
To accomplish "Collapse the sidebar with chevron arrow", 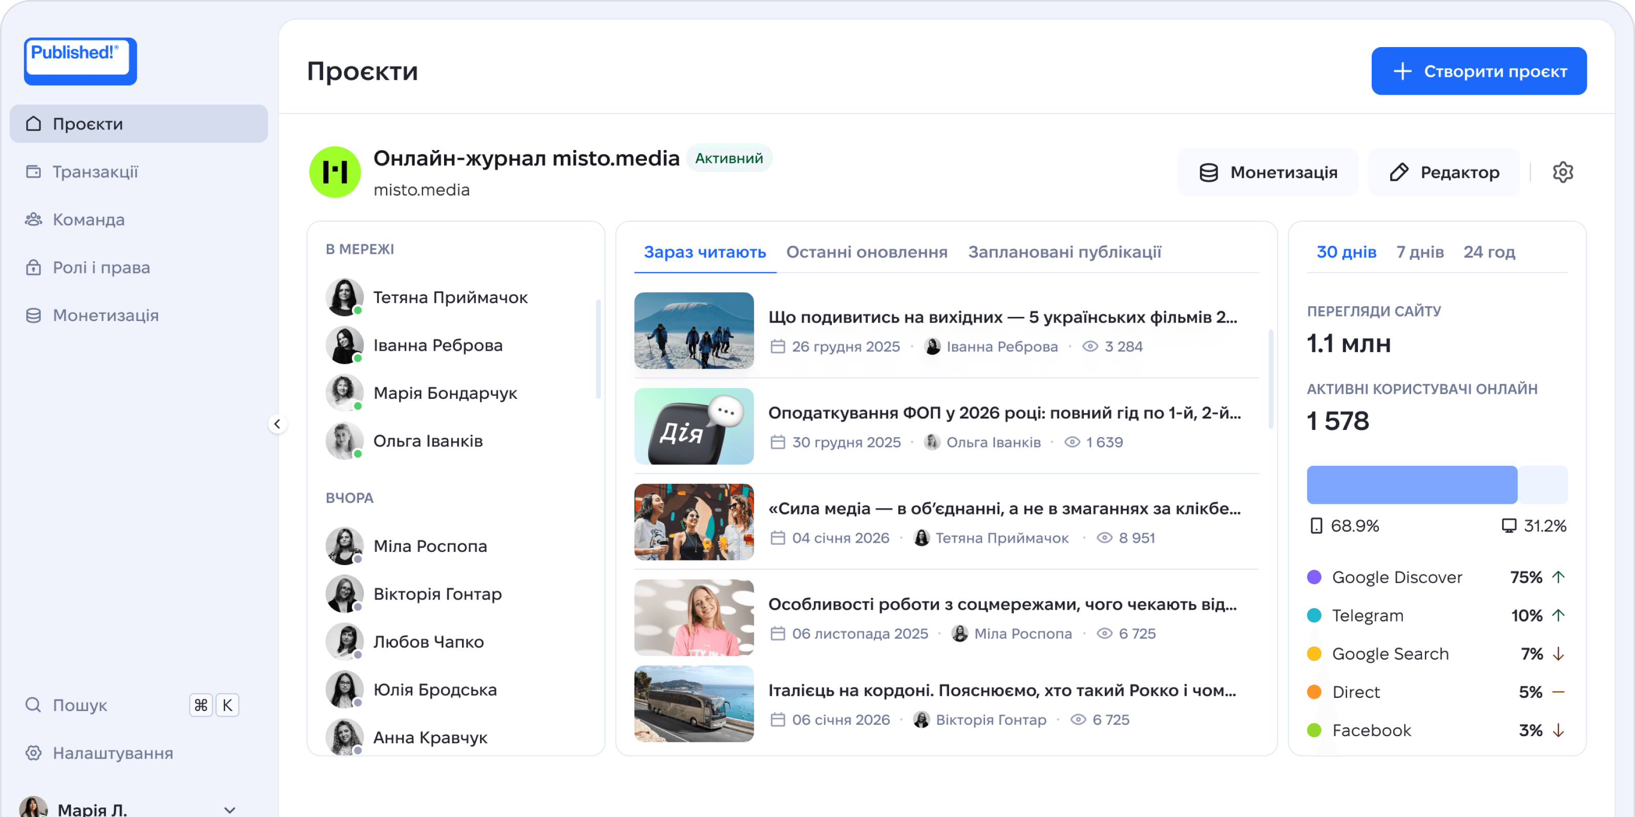I will point(278,424).
